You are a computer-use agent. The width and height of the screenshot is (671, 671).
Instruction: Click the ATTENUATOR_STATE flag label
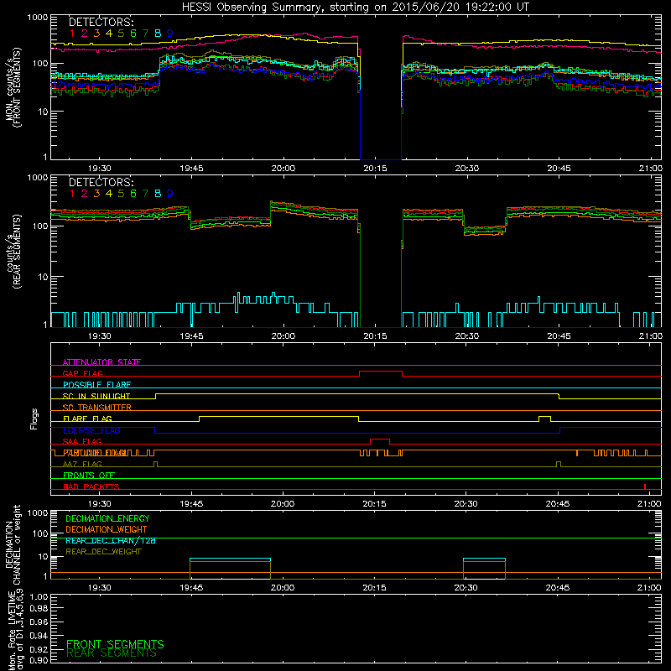(x=101, y=362)
